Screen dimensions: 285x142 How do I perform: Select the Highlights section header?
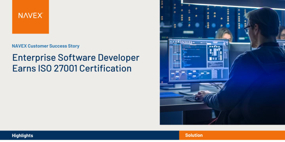[x=89, y=135]
